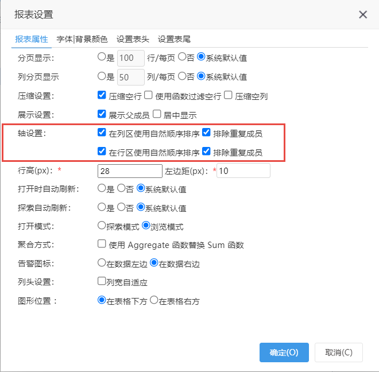Select 系统默认值 for 打开时自动刷新
Image resolution: width=379 pixels, height=372 pixels.
pos(141,188)
